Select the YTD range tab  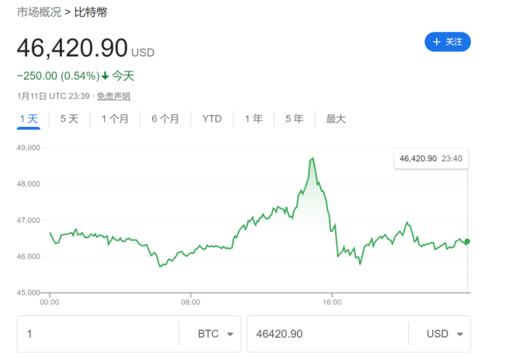coord(211,119)
